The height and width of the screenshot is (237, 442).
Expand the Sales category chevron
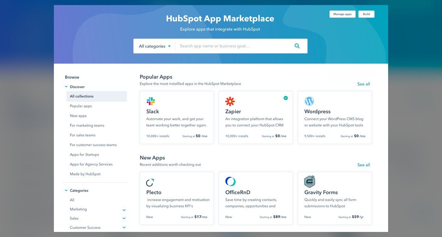(124, 218)
